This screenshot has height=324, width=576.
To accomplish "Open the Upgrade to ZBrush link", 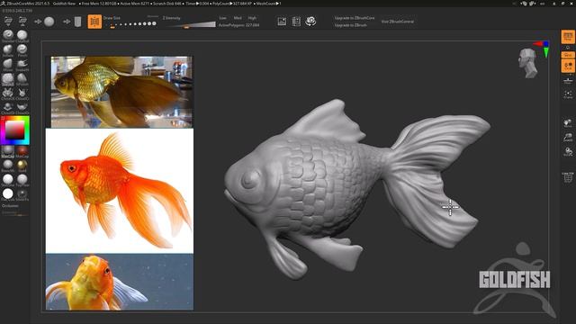I will click(x=350, y=25).
